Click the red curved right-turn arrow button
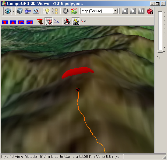167x160 pixels. point(30,22)
